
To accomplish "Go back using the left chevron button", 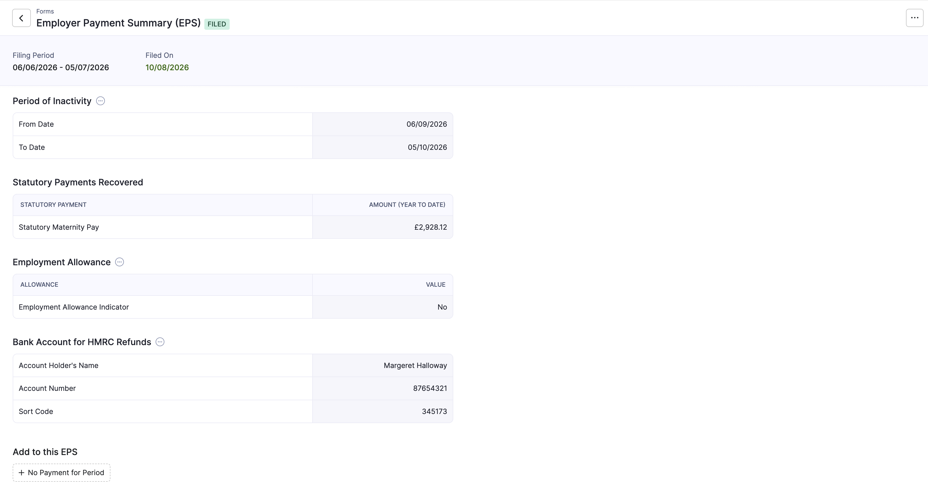I will 21,18.
